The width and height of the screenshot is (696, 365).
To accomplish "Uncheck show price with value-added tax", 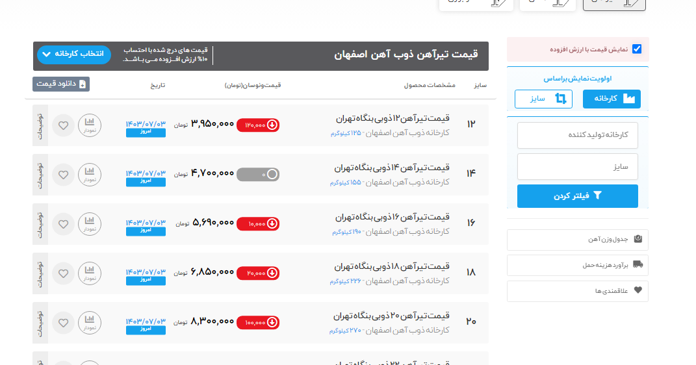I will (636, 49).
